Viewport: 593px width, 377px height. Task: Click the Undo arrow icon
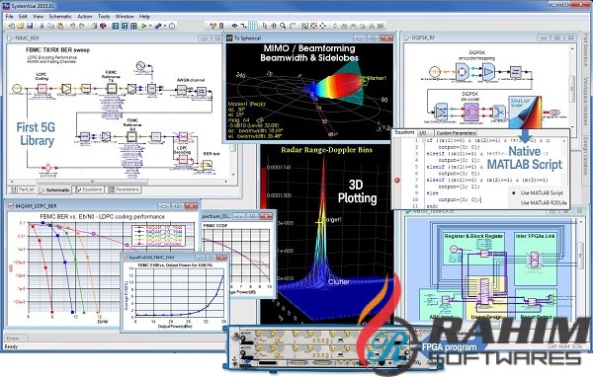[x=72, y=26]
